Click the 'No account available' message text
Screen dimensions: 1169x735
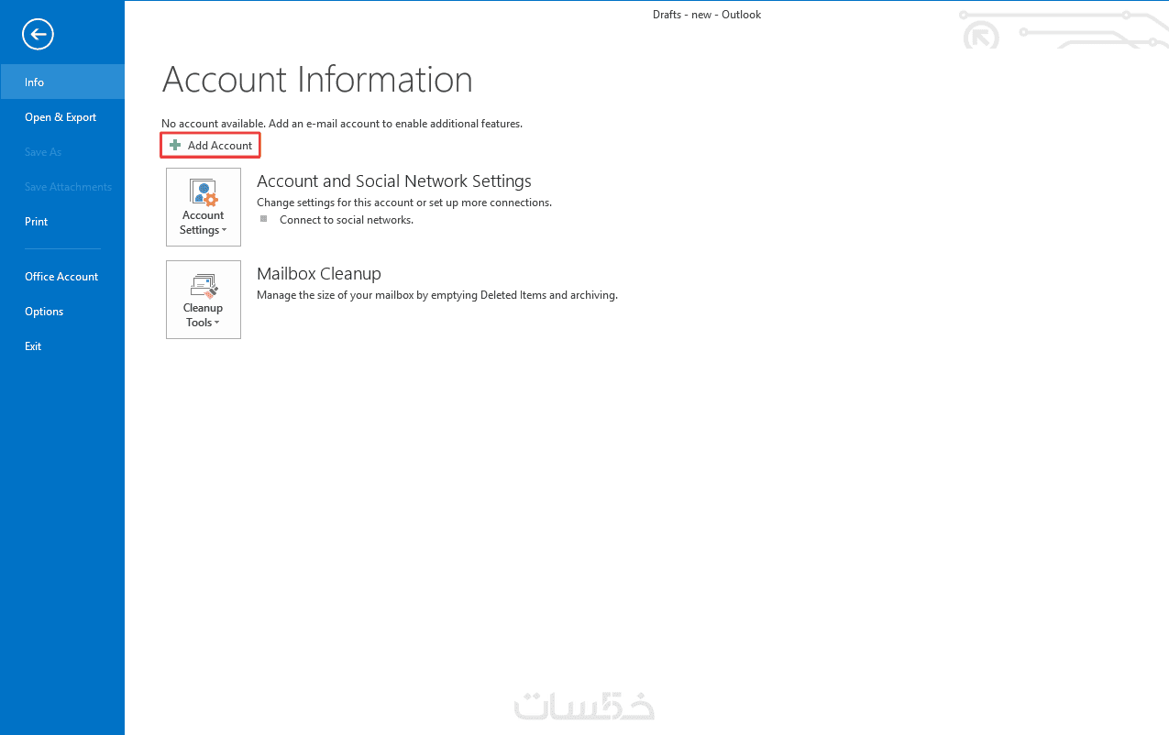pyautogui.click(x=342, y=123)
